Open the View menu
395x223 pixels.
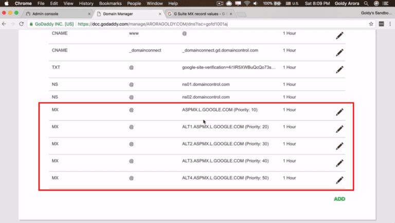(68, 4)
